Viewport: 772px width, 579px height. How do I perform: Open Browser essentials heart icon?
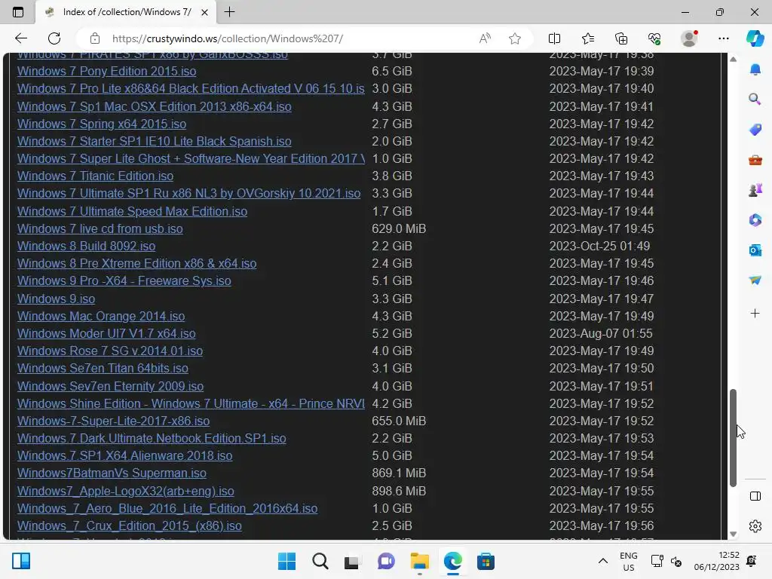tap(654, 38)
